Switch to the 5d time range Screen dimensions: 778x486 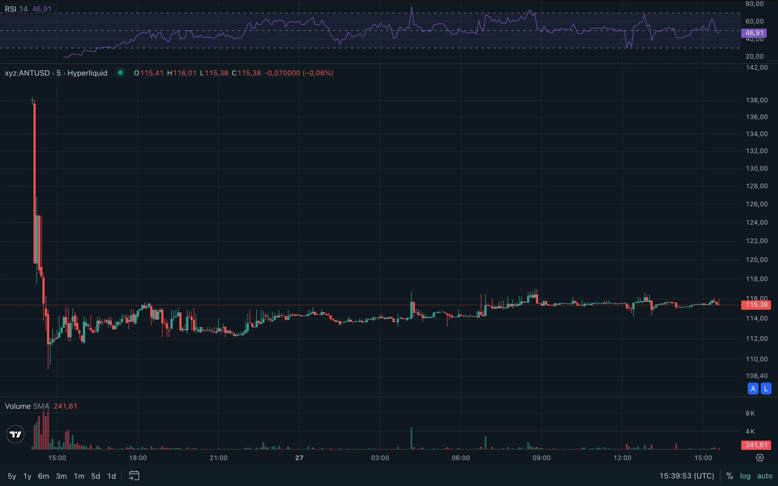(95, 476)
